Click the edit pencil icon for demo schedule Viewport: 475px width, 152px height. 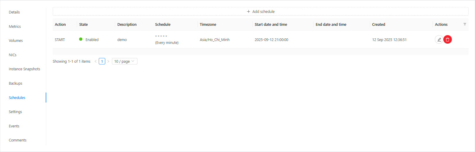(x=439, y=40)
